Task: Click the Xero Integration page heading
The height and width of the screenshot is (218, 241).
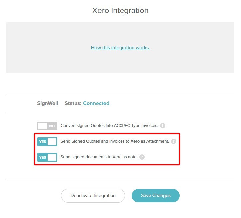Action: 120,11
